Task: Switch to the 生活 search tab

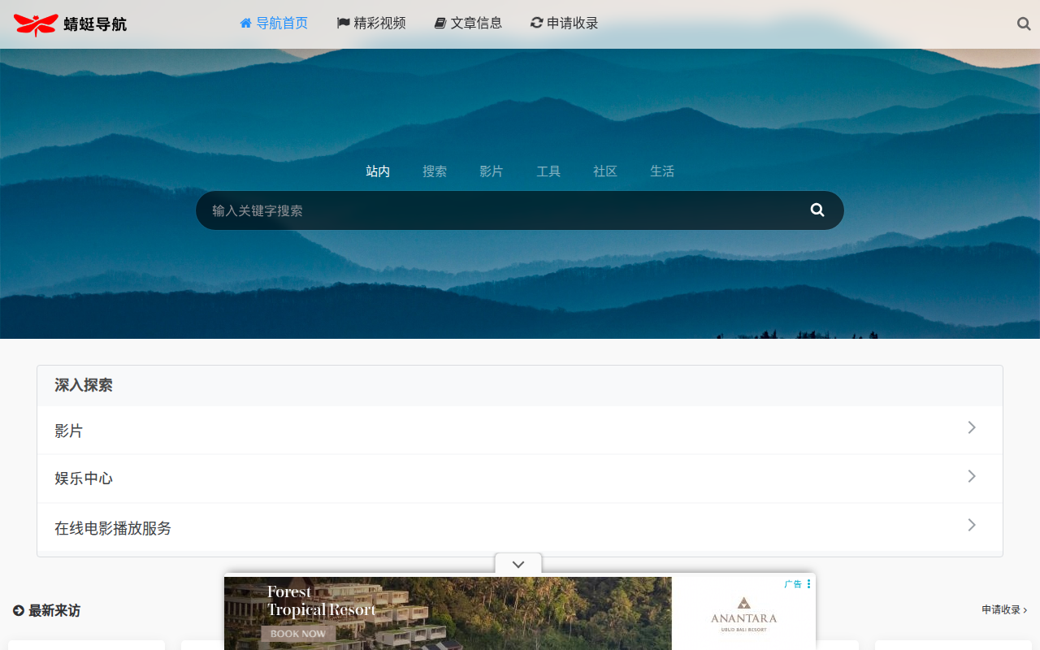Action: [662, 171]
